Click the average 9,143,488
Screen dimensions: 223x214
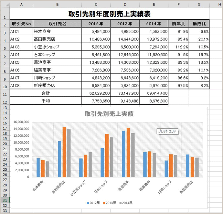click(x=125, y=101)
